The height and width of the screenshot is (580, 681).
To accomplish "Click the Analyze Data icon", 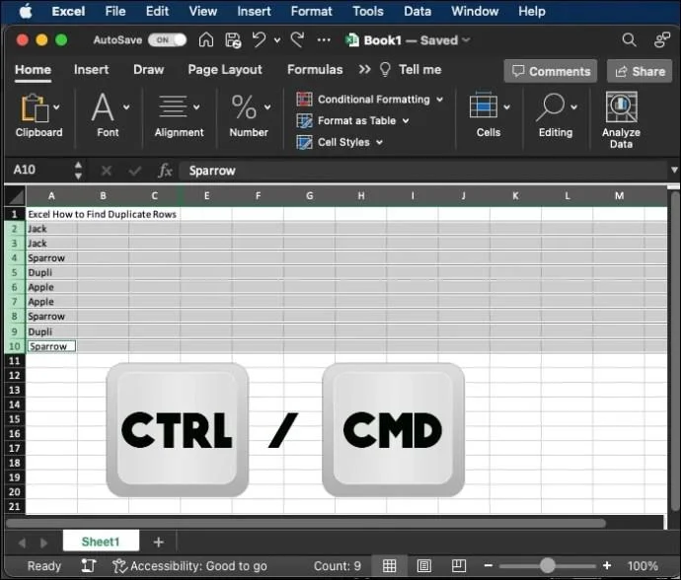I will (x=621, y=108).
